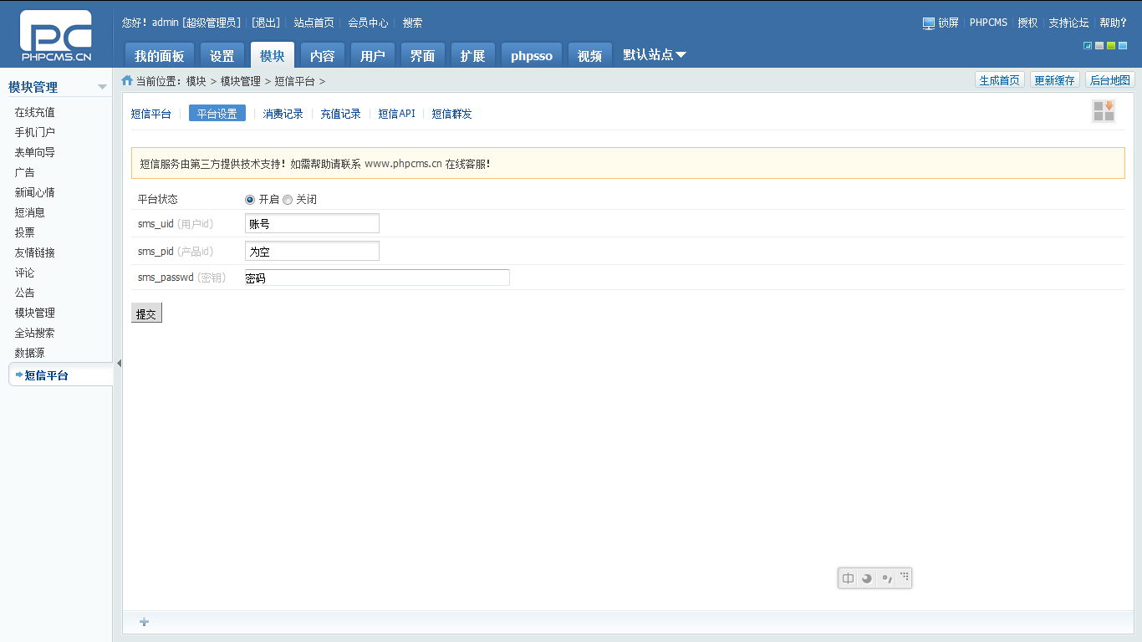Open the 扩展 tab
The image size is (1142, 642).
473,55
